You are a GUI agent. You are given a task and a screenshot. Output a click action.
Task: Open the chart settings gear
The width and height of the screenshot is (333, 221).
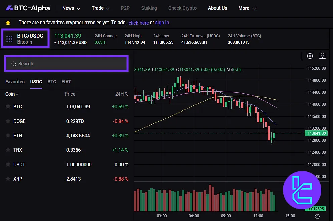coord(310,56)
